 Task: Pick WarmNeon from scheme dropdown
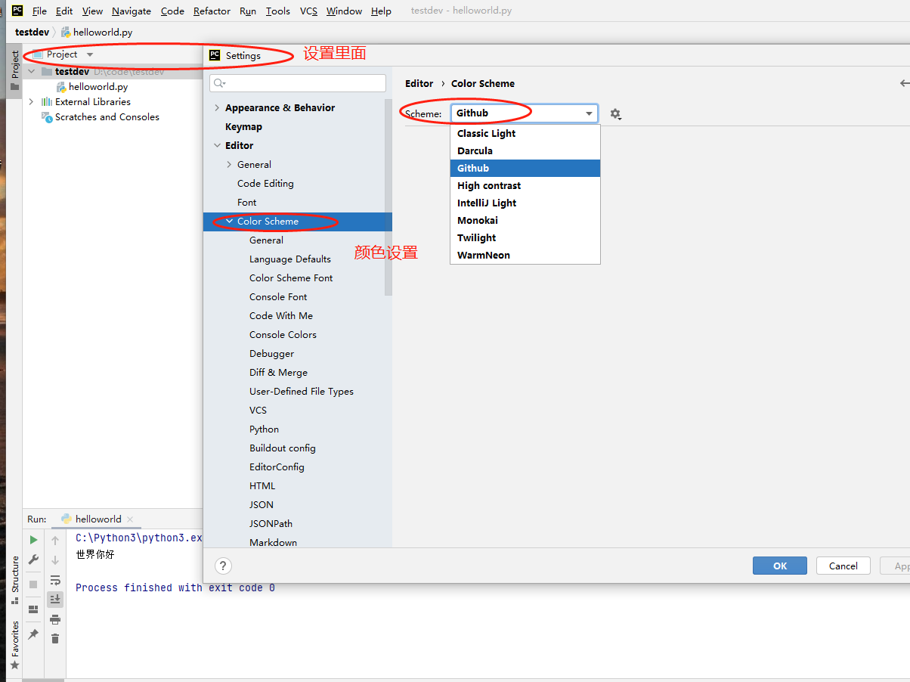(x=525, y=255)
